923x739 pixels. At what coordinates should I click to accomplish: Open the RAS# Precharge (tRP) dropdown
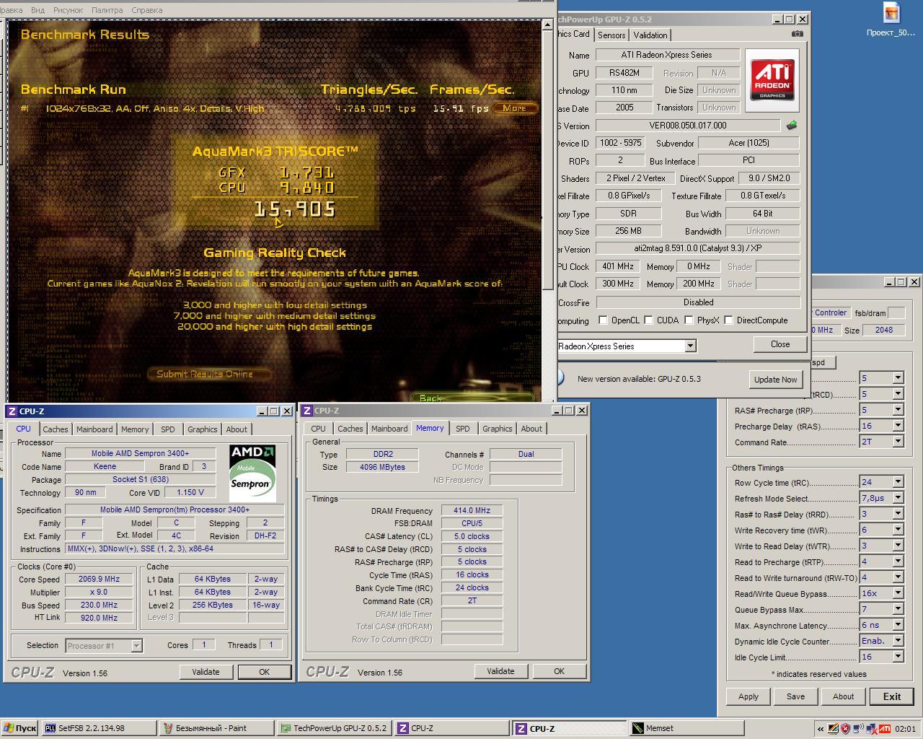pos(898,410)
